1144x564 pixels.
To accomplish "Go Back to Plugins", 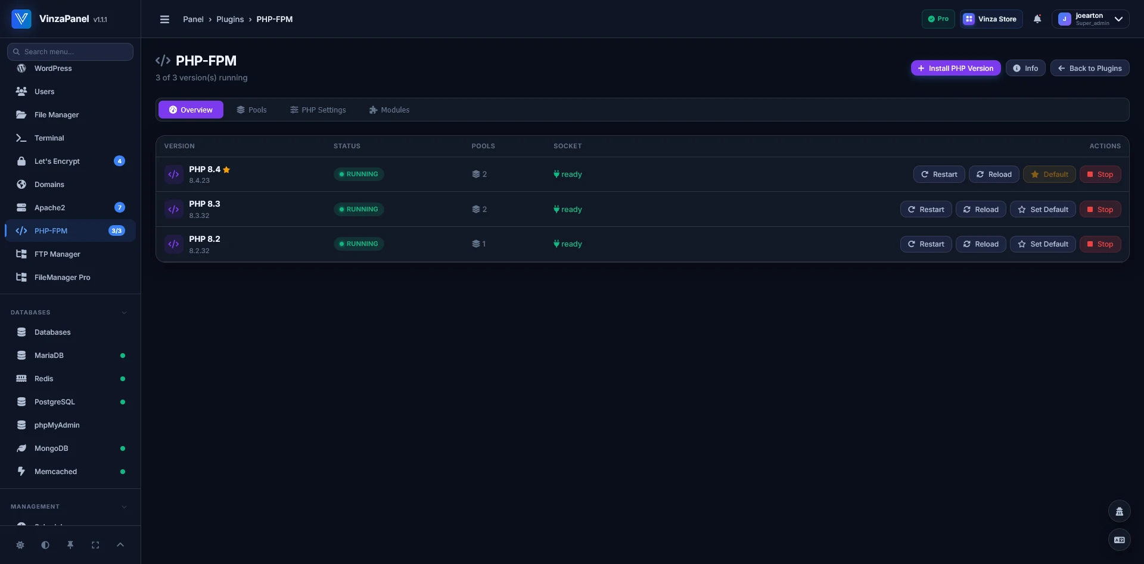I will point(1090,68).
